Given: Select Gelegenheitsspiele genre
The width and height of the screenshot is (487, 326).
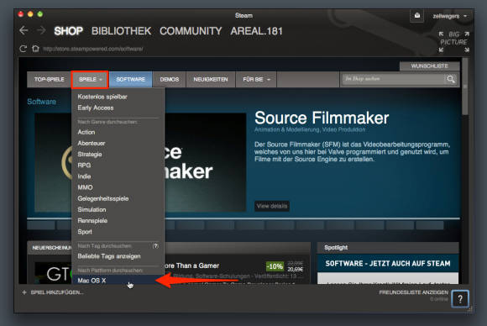Looking at the screenshot, I should (103, 198).
